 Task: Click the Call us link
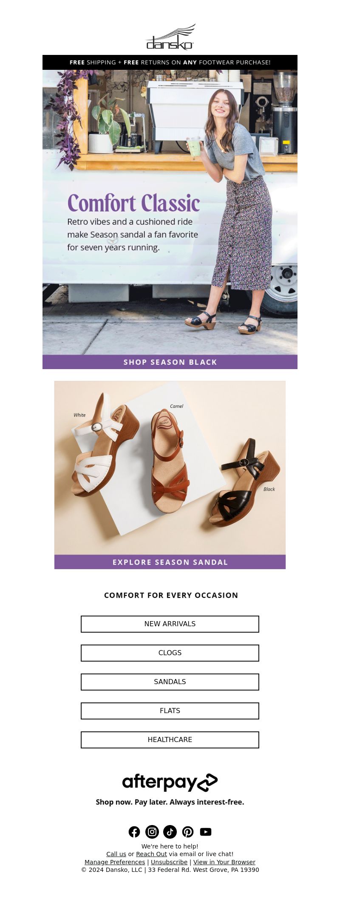click(x=116, y=854)
